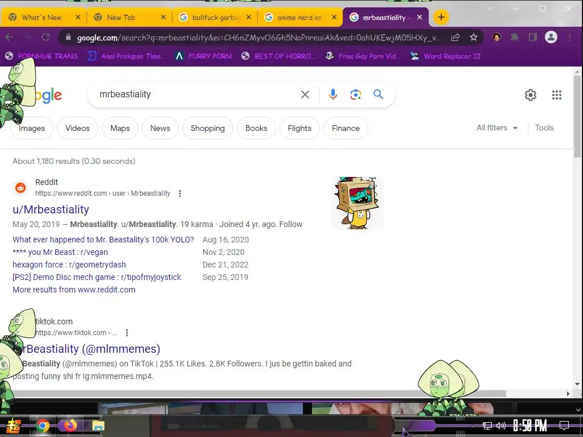The height and width of the screenshot is (437, 583).
Task: Open 'hexagon force : r/geometrydash' link
Action: coord(69,265)
